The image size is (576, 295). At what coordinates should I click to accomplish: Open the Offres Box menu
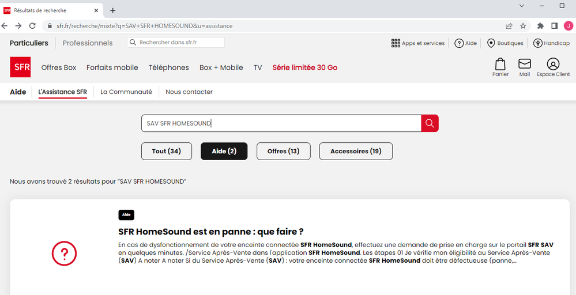[x=59, y=67]
